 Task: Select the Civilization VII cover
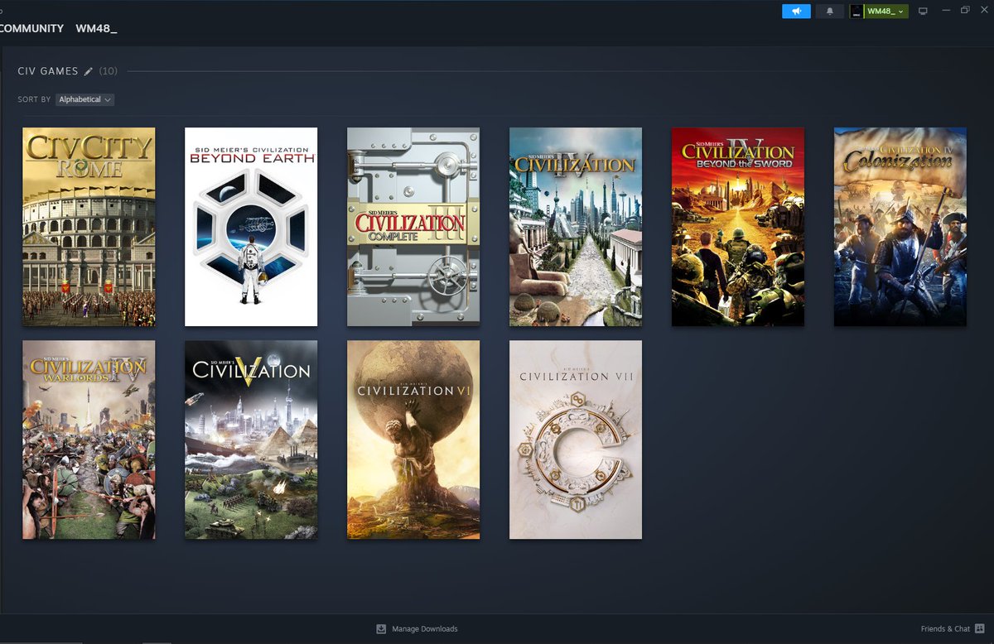coord(576,440)
